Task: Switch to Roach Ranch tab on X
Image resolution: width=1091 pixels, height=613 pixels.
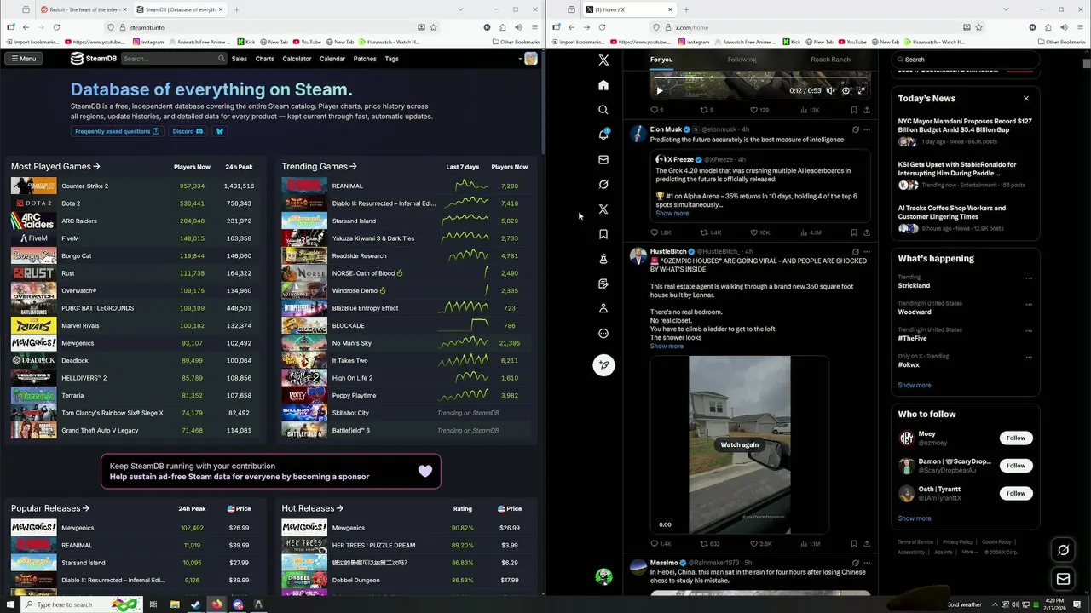Action: tap(830, 60)
